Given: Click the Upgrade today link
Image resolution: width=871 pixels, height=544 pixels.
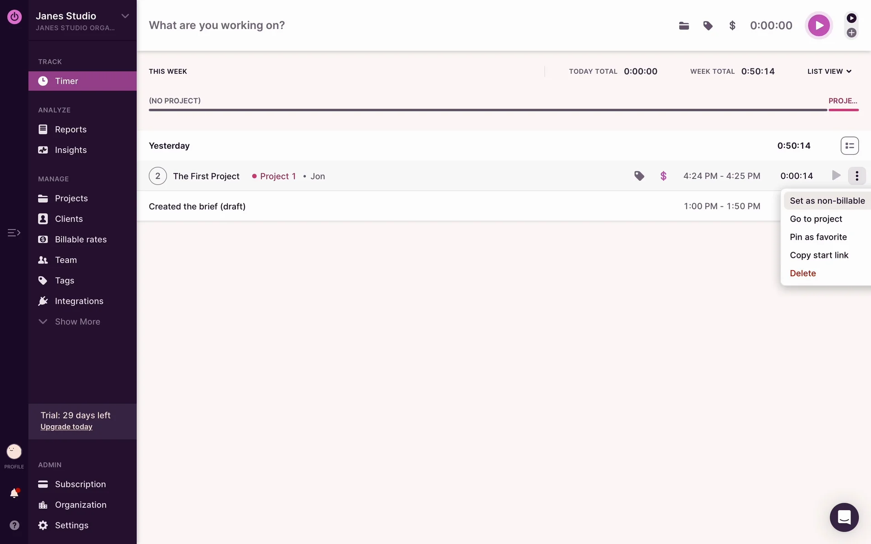Looking at the screenshot, I should pos(66,427).
